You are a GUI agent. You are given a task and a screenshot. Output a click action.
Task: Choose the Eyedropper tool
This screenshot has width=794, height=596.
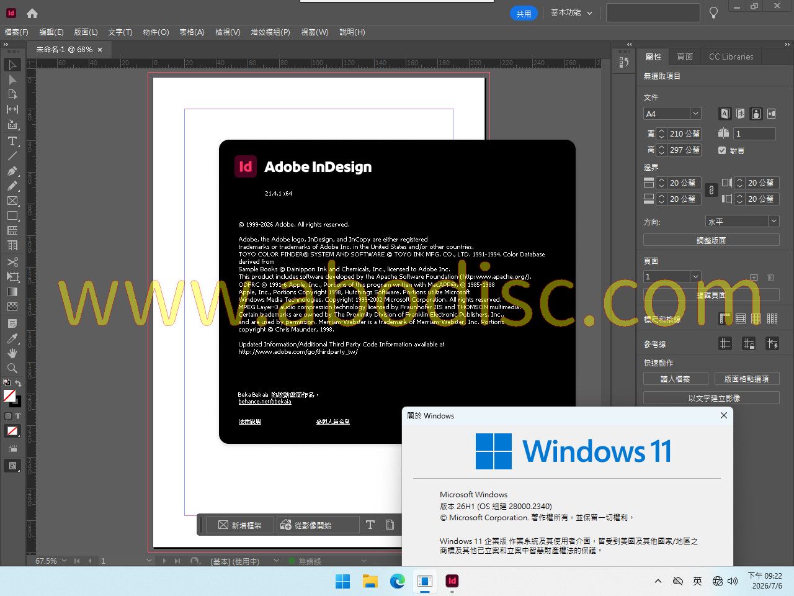(12, 338)
